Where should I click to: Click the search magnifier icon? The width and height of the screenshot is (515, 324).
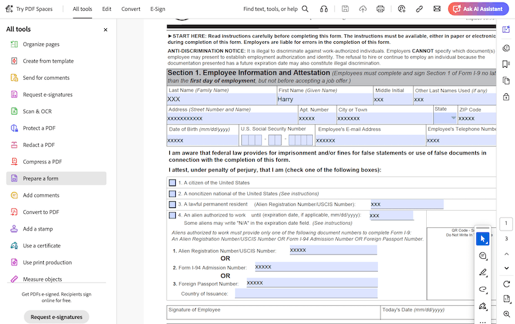[305, 9]
